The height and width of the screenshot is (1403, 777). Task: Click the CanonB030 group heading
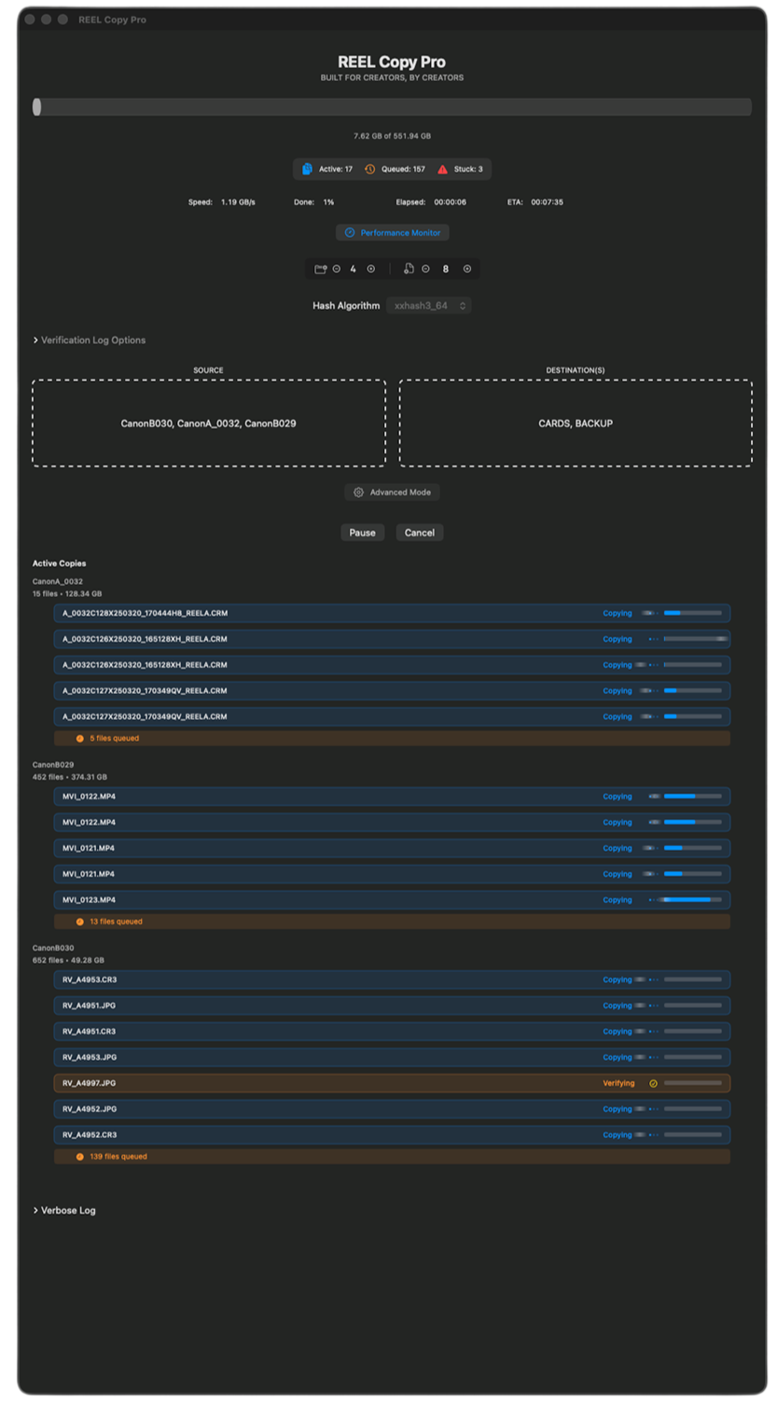[x=53, y=948]
